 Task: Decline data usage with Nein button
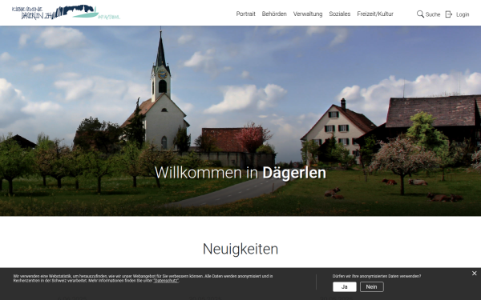371,287
